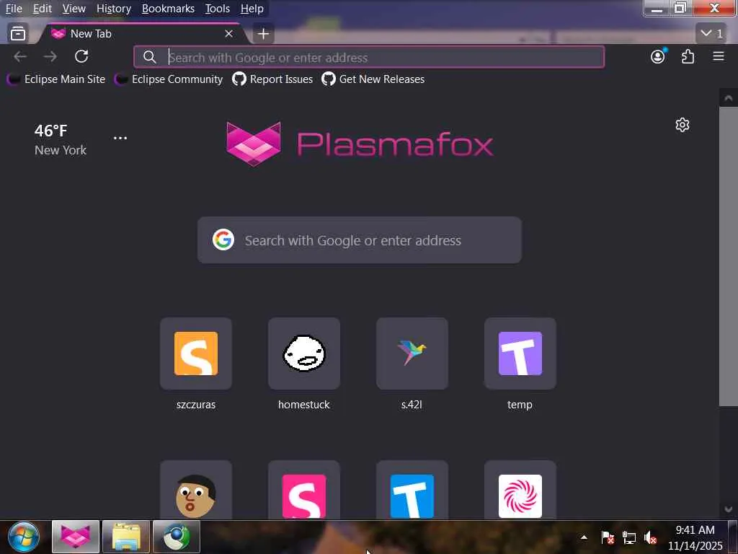Viewport: 738px width, 554px height.
Task: Open the History menu
Action: [x=113, y=9]
